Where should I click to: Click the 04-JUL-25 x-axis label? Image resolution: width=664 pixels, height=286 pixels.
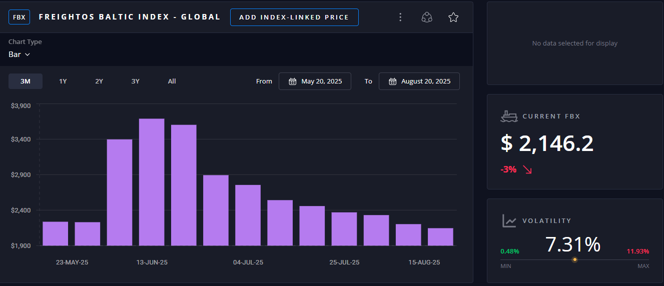tap(248, 262)
